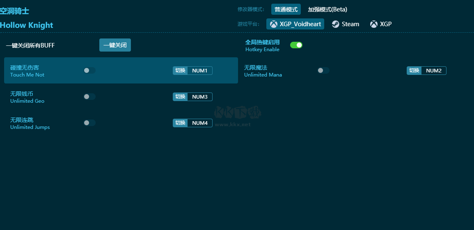Enable the Unlimited Mana switch
The image size is (474, 230).
(x=323, y=70)
